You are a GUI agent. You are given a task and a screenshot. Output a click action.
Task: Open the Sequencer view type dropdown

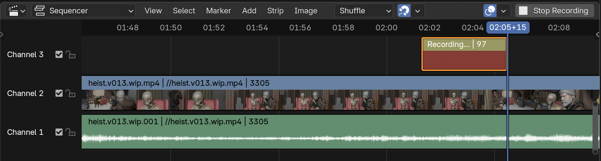[x=83, y=11]
